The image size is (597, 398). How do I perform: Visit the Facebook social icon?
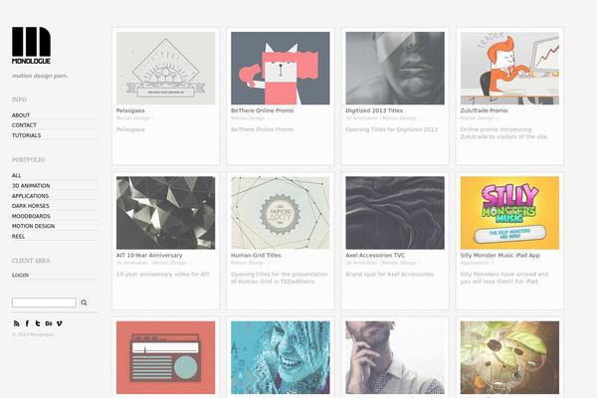tap(27, 323)
